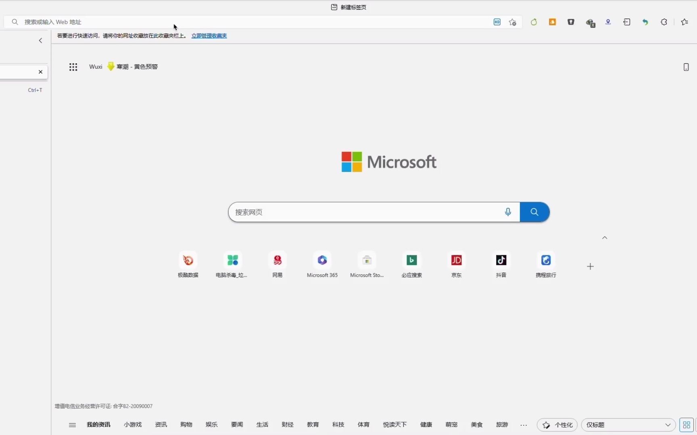The image size is (697, 435).
Task: Open the Favorites list star icon
Action: click(x=684, y=22)
